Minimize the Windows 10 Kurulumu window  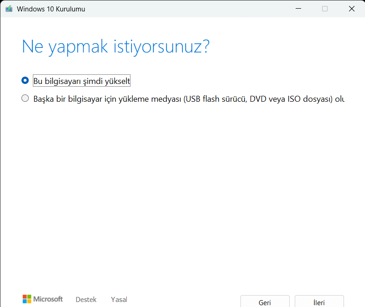298,9
